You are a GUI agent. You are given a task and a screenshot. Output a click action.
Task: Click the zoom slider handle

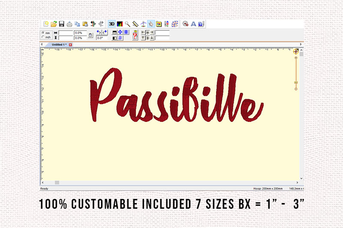coord(296,83)
